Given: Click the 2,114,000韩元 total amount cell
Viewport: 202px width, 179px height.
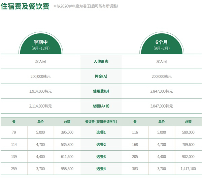Looking at the screenshot, I should [x=41, y=106].
